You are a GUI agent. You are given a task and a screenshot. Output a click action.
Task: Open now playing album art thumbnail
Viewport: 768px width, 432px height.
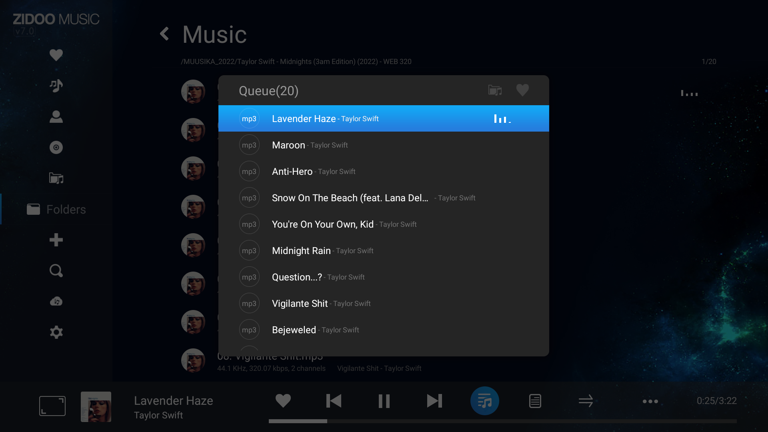tap(96, 406)
